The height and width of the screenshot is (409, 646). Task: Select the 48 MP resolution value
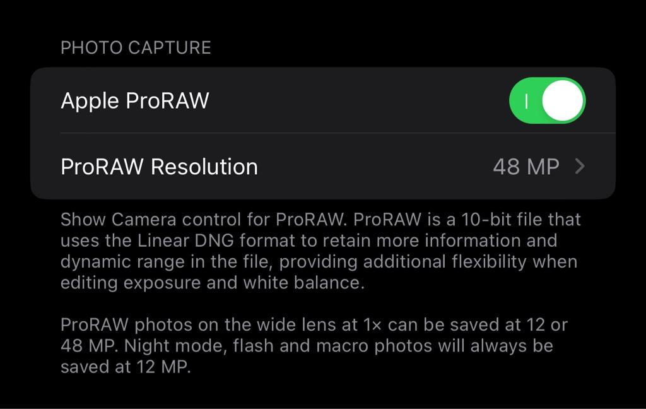[526, 167]
